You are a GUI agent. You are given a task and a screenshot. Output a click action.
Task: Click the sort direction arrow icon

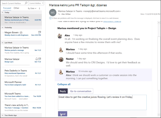pos(39,8)
